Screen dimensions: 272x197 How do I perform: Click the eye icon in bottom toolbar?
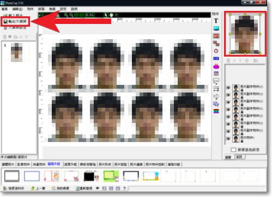click(x=98, y=188)
